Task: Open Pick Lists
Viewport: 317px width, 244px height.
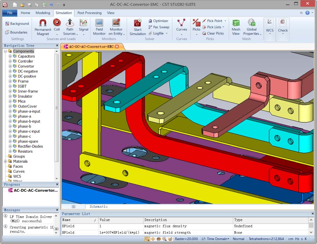Action: coord(212,27)
